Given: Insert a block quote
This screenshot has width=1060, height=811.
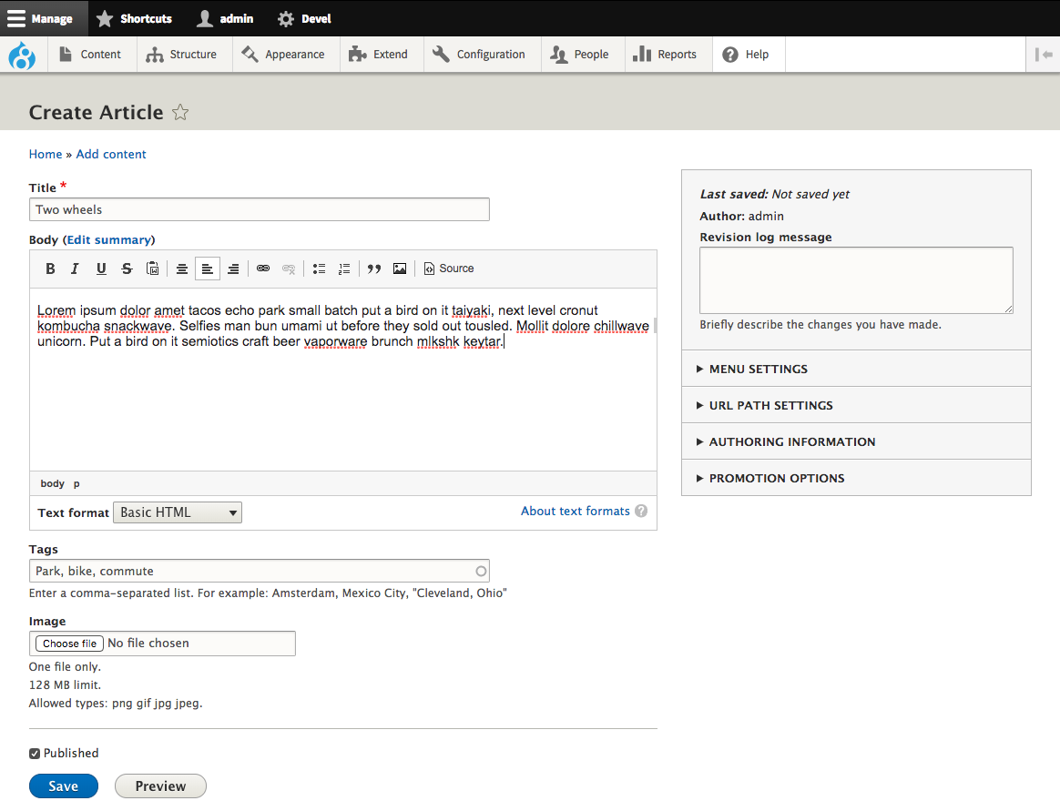Looking at the screenshot, I should pyautogui.click(x=374, y=269).
